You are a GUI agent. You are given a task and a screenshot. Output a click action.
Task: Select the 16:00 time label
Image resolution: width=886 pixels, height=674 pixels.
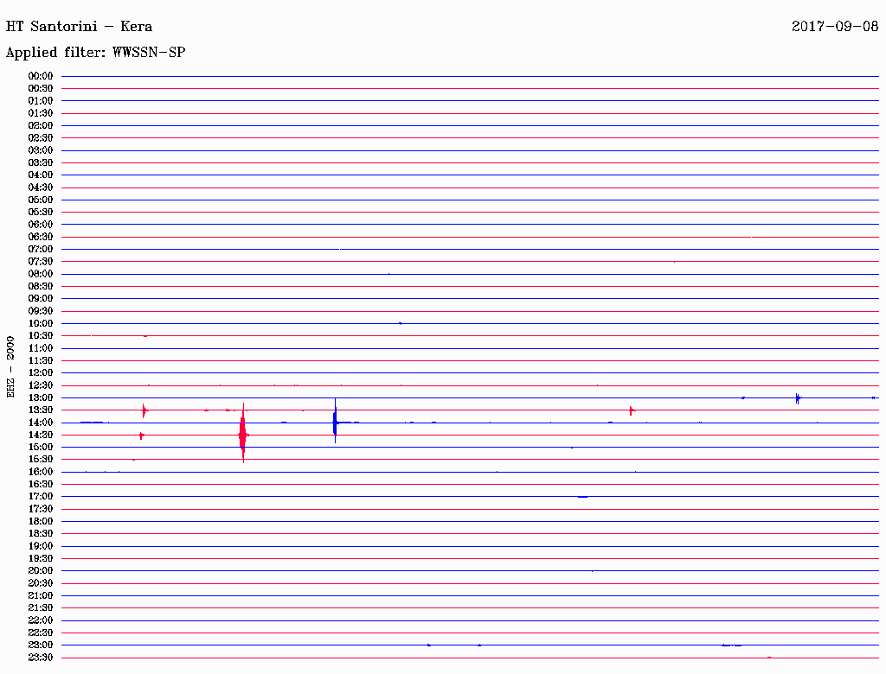click(x=41, y=472)
